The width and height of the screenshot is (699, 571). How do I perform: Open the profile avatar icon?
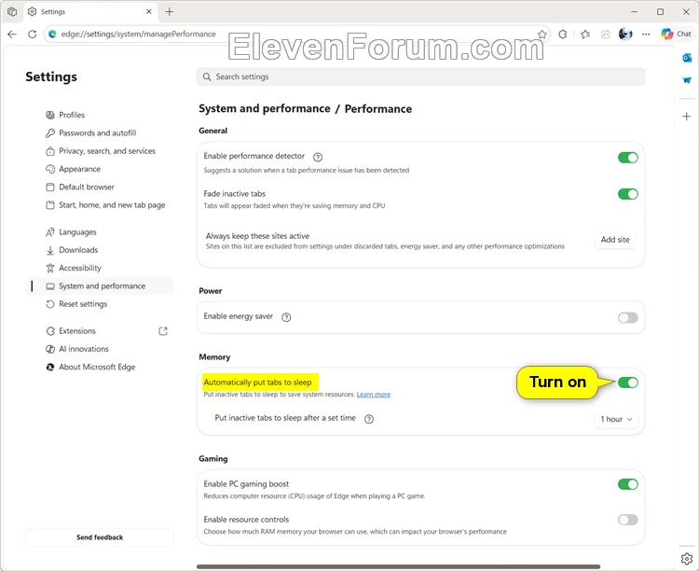[x=625, y=34]
